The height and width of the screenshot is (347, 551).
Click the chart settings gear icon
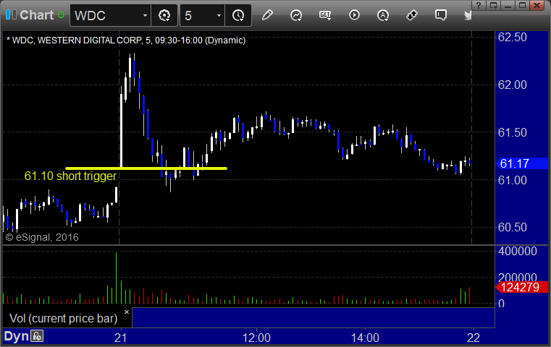pos(164,15)
